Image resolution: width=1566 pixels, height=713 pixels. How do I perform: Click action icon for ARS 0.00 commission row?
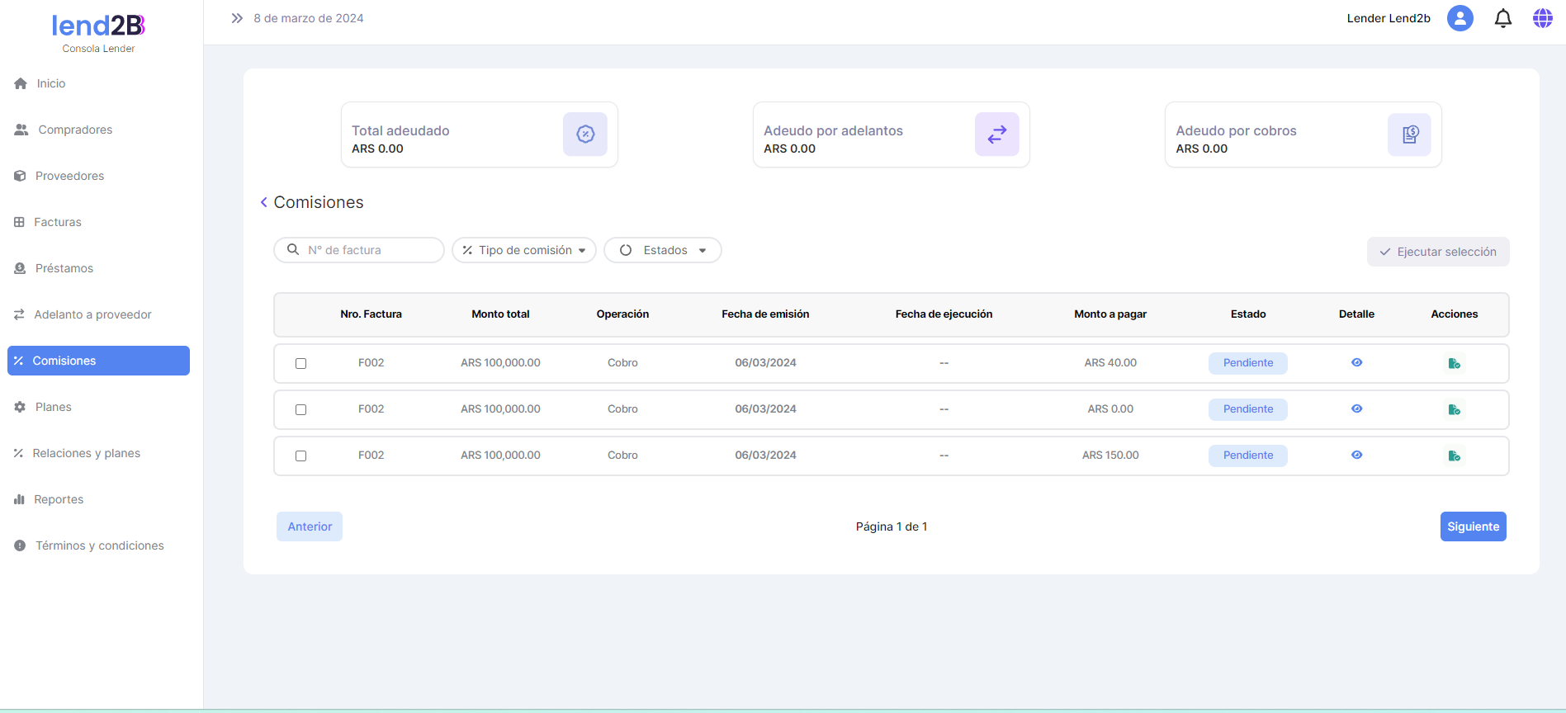pyautogui.click(x=1454, y=409)
